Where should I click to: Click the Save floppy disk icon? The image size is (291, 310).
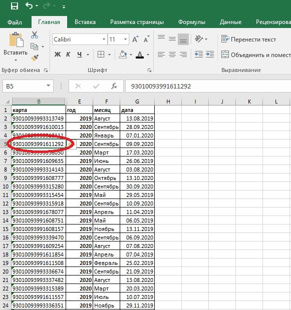14,6
